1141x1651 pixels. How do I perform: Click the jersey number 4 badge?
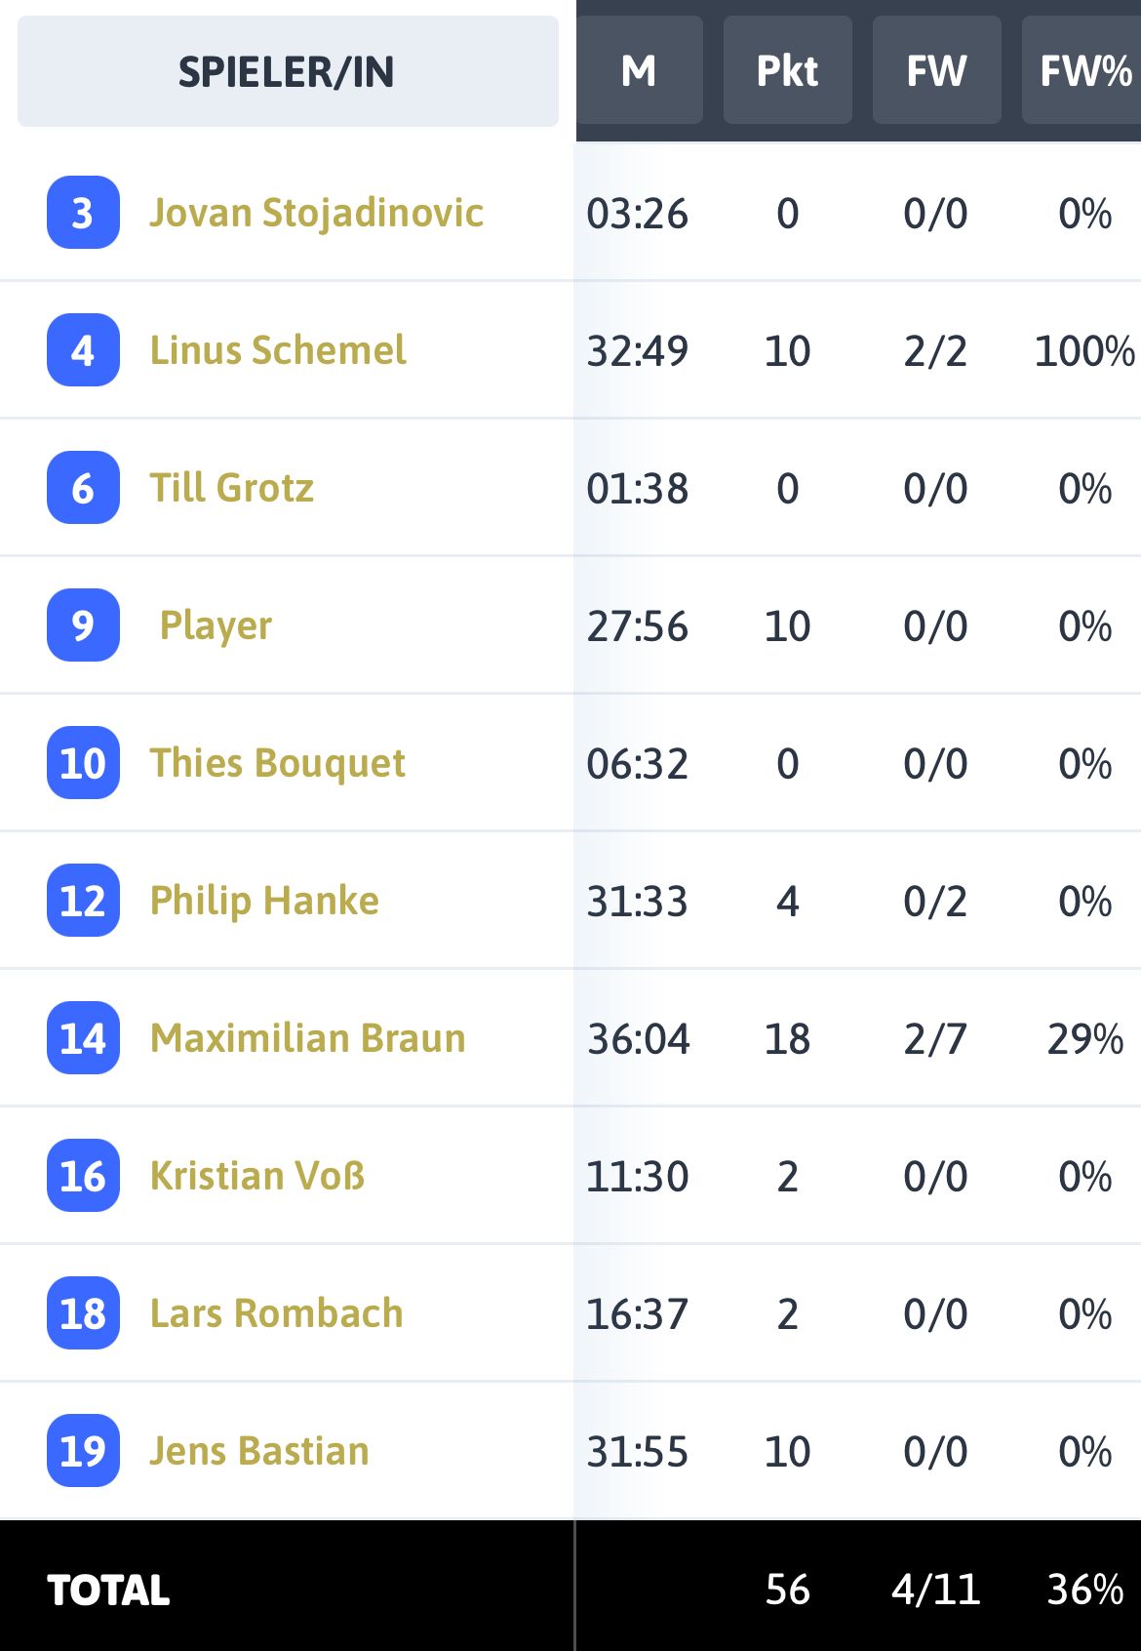[x=83, y=350]
